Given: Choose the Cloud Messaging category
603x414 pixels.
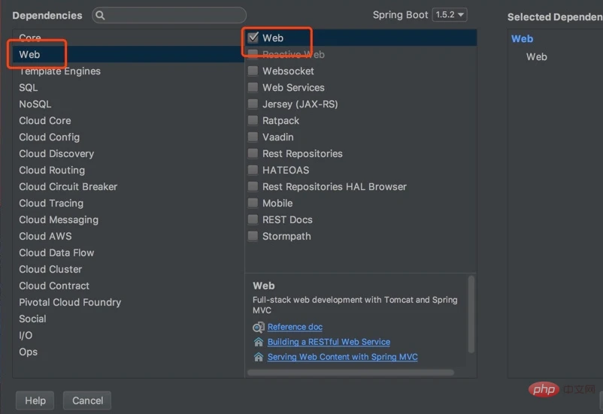Looking at the screenshot, I should point(128,220).
